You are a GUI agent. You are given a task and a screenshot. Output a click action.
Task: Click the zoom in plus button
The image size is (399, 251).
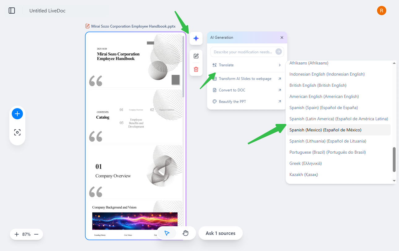point(16,234)
